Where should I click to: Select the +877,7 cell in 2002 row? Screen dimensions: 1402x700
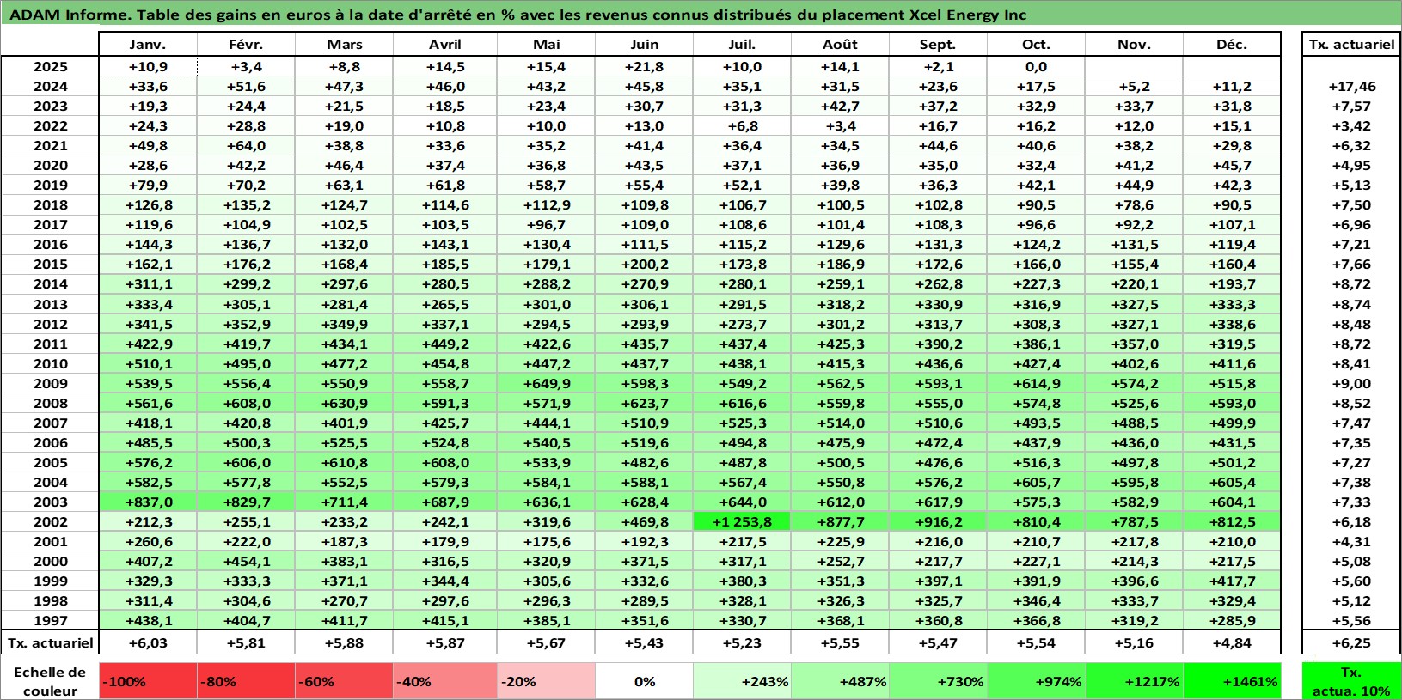tap(841, 521)
